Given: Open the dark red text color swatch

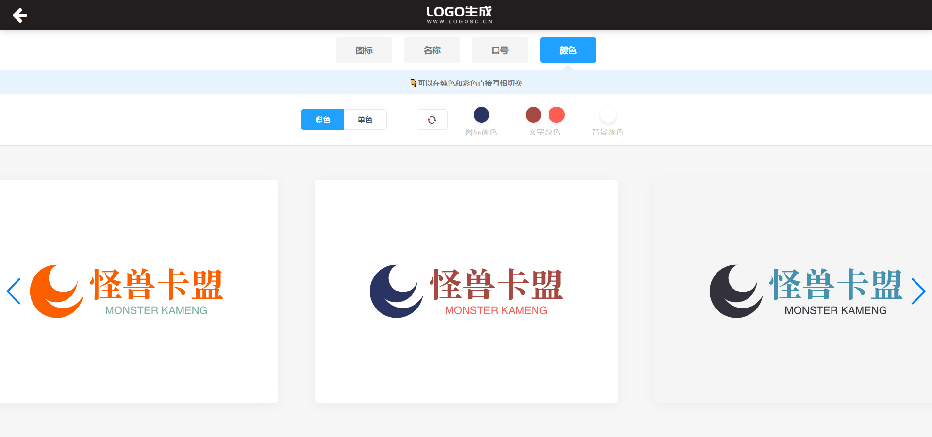Looking at the screenshot, I should (x=533, y=115).
